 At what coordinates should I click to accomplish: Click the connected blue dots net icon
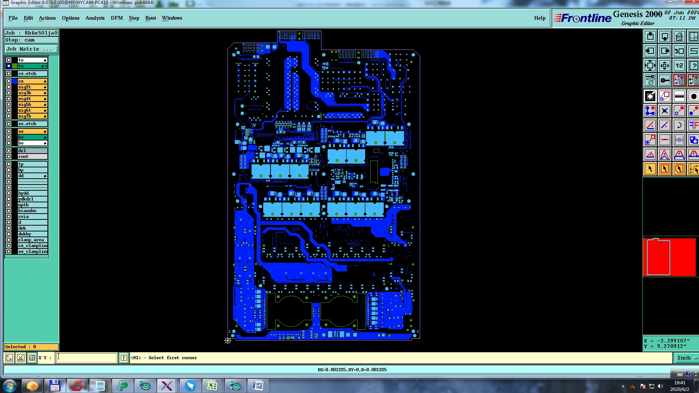650,111
